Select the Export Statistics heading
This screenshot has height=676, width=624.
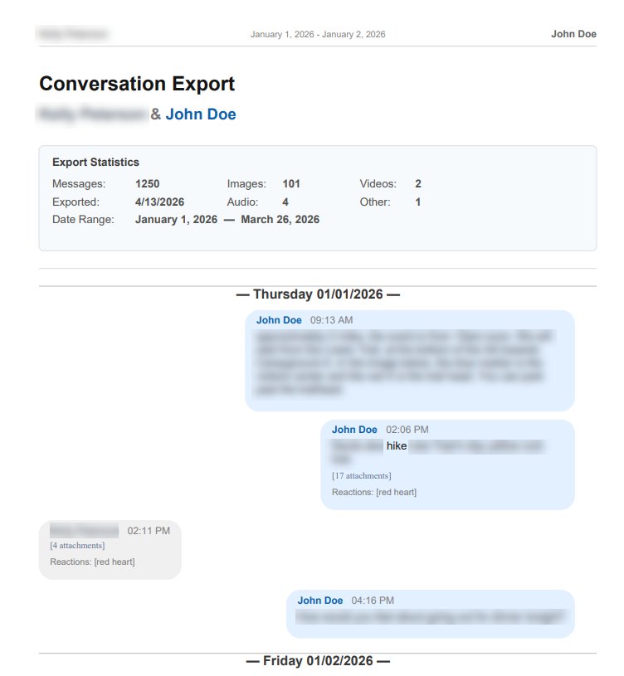click(x=95, y=163)
